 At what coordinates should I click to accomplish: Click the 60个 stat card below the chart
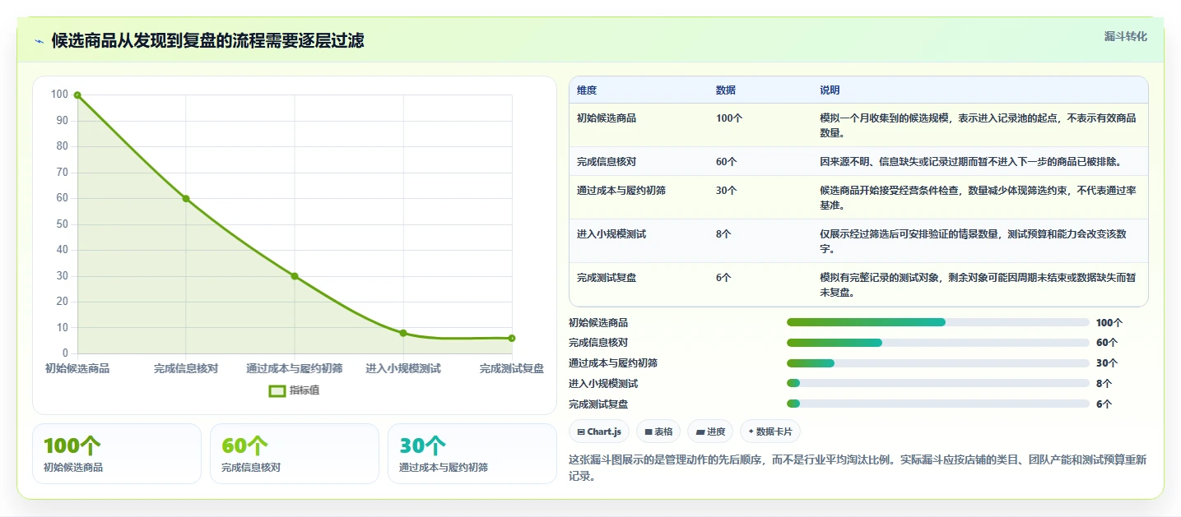pyautogui.click(x=295, y=454)
